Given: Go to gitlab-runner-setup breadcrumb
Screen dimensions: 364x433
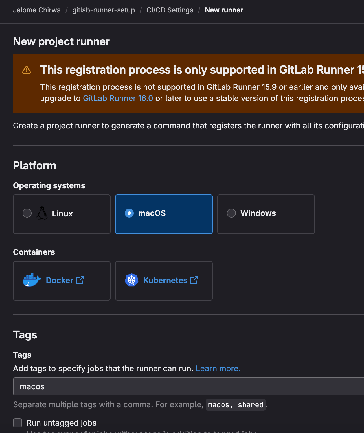Looking at the screenshot, I should (104, 10).
